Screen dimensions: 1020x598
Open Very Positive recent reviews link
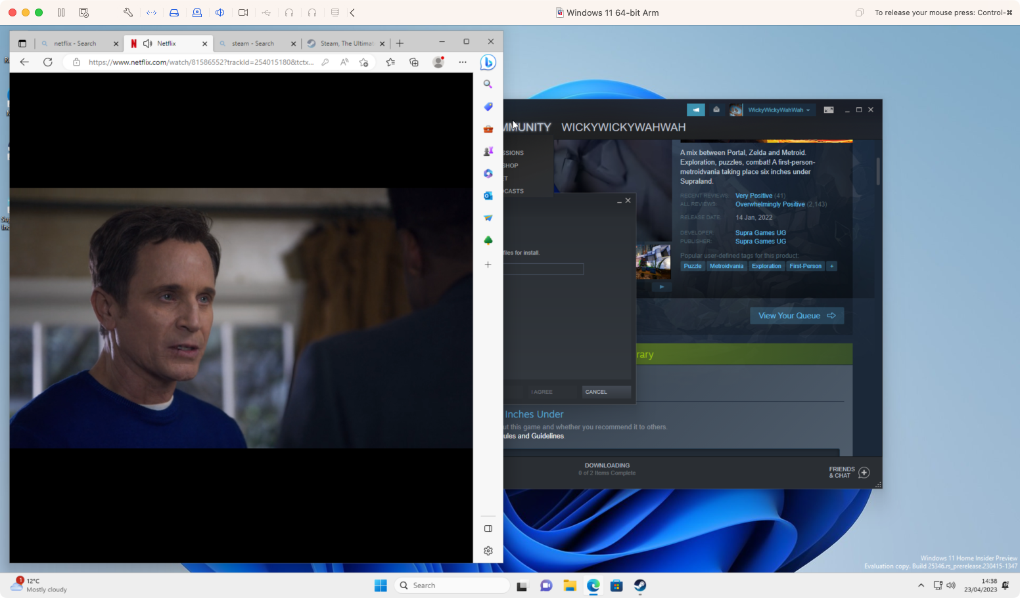pyautogui.click(x=754, y=196)
